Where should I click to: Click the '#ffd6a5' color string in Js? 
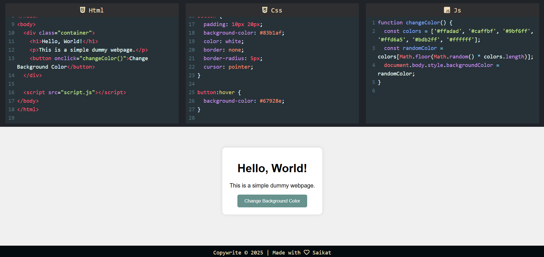click(x=392, y=40)
